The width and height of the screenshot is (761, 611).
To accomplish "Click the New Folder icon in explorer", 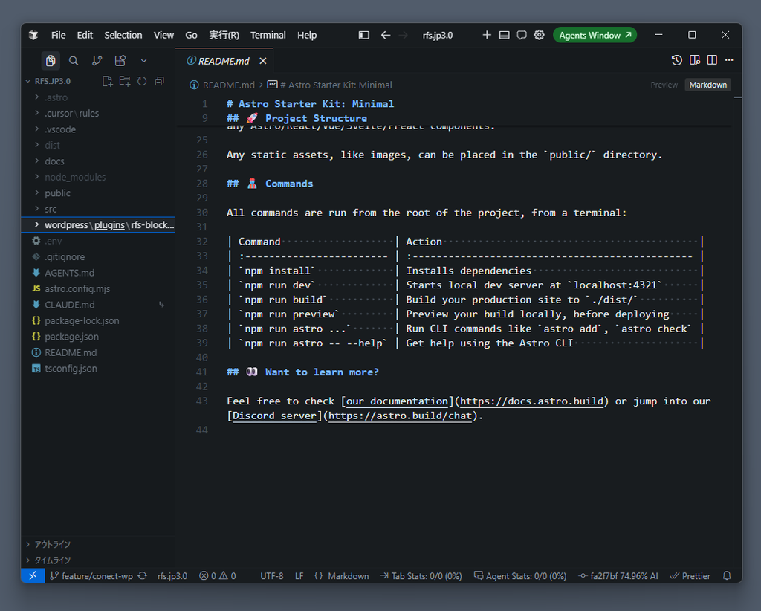I will [x=125, y=81].
